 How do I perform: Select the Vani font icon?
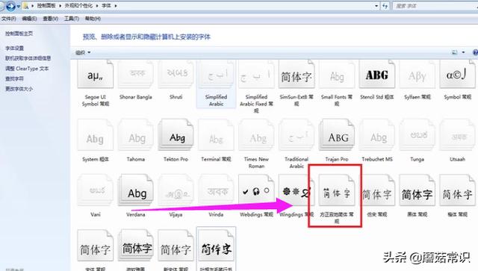point(95,190)
